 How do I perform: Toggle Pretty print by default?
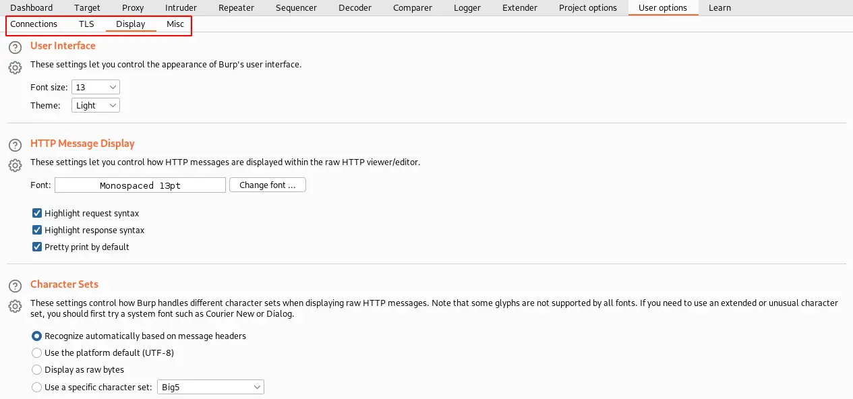(37, 247)
